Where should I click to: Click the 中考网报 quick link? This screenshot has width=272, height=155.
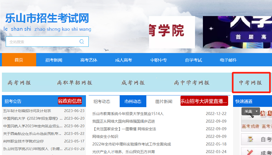[251, 83]
